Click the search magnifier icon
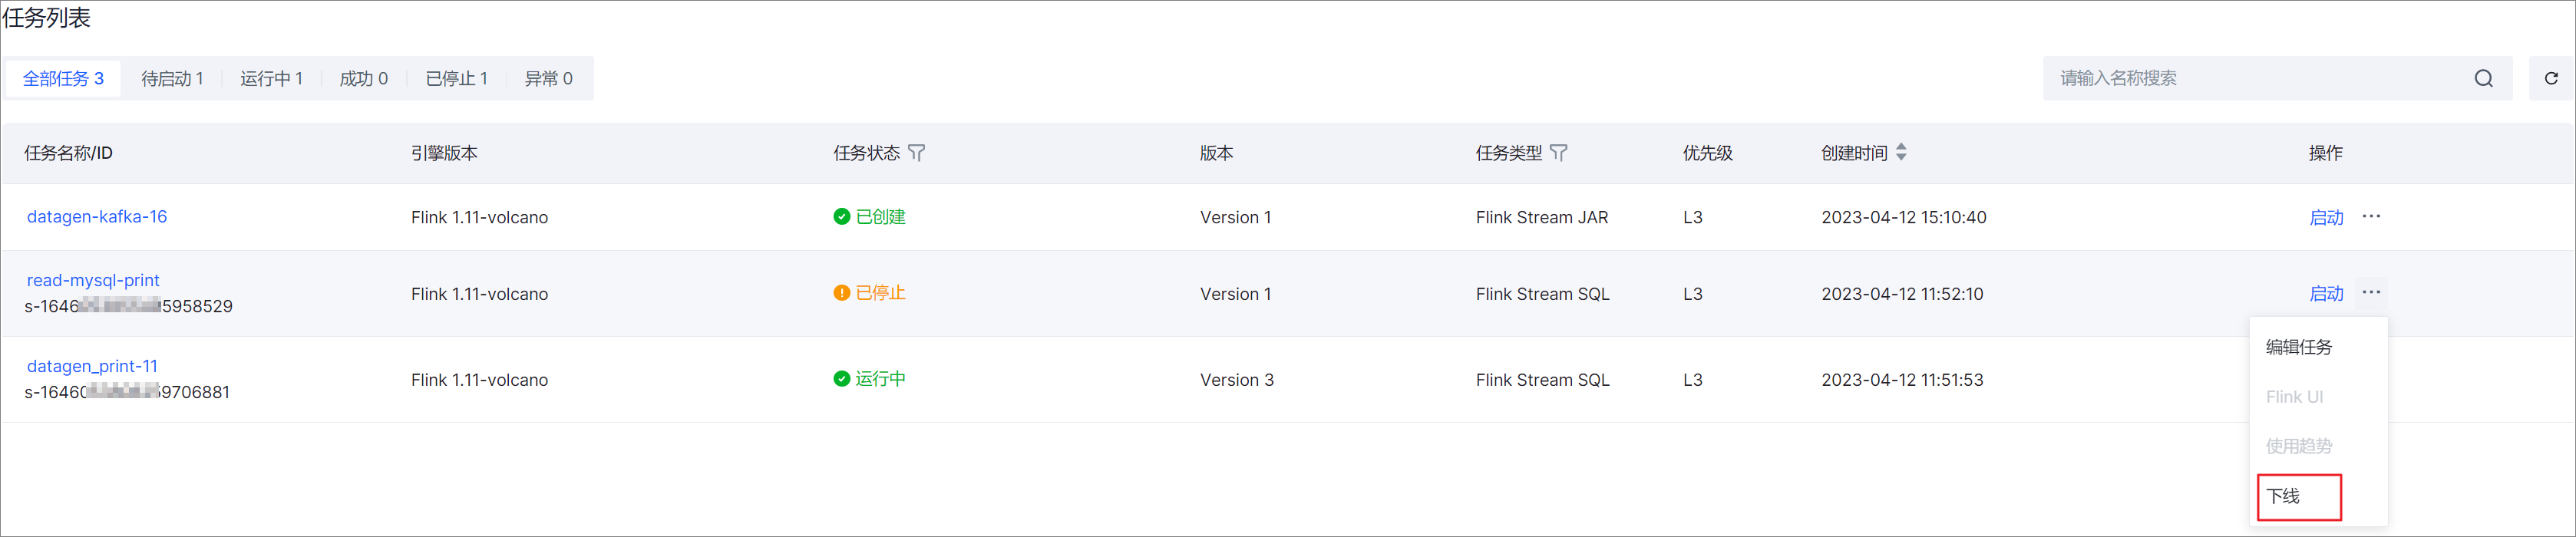 click(2484, 79)
